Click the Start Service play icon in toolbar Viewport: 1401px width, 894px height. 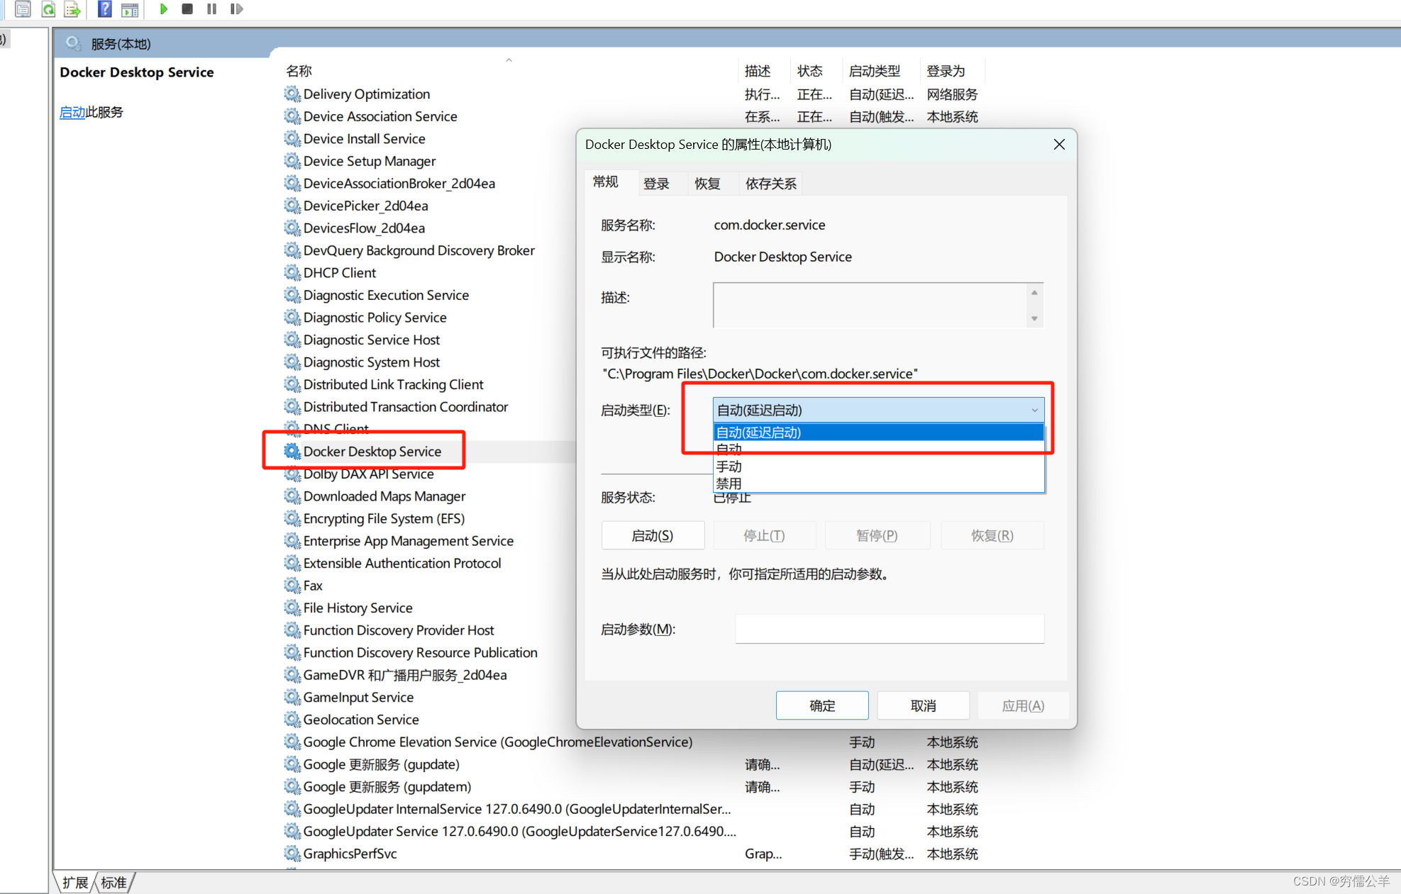tap(164, 9)
